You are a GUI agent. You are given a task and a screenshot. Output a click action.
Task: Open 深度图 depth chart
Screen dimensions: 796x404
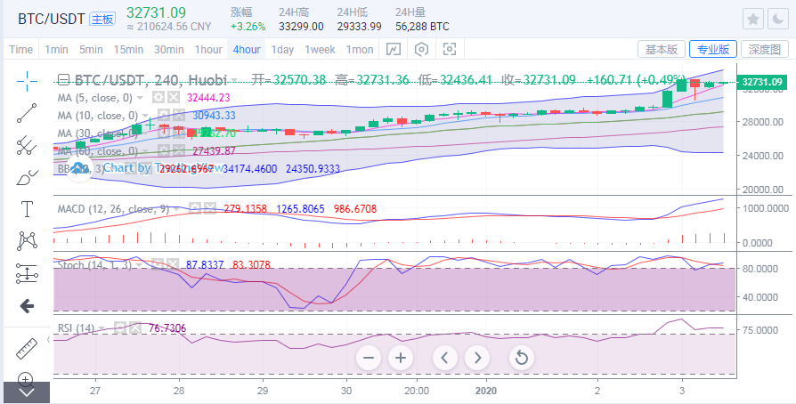coord(765,49)
